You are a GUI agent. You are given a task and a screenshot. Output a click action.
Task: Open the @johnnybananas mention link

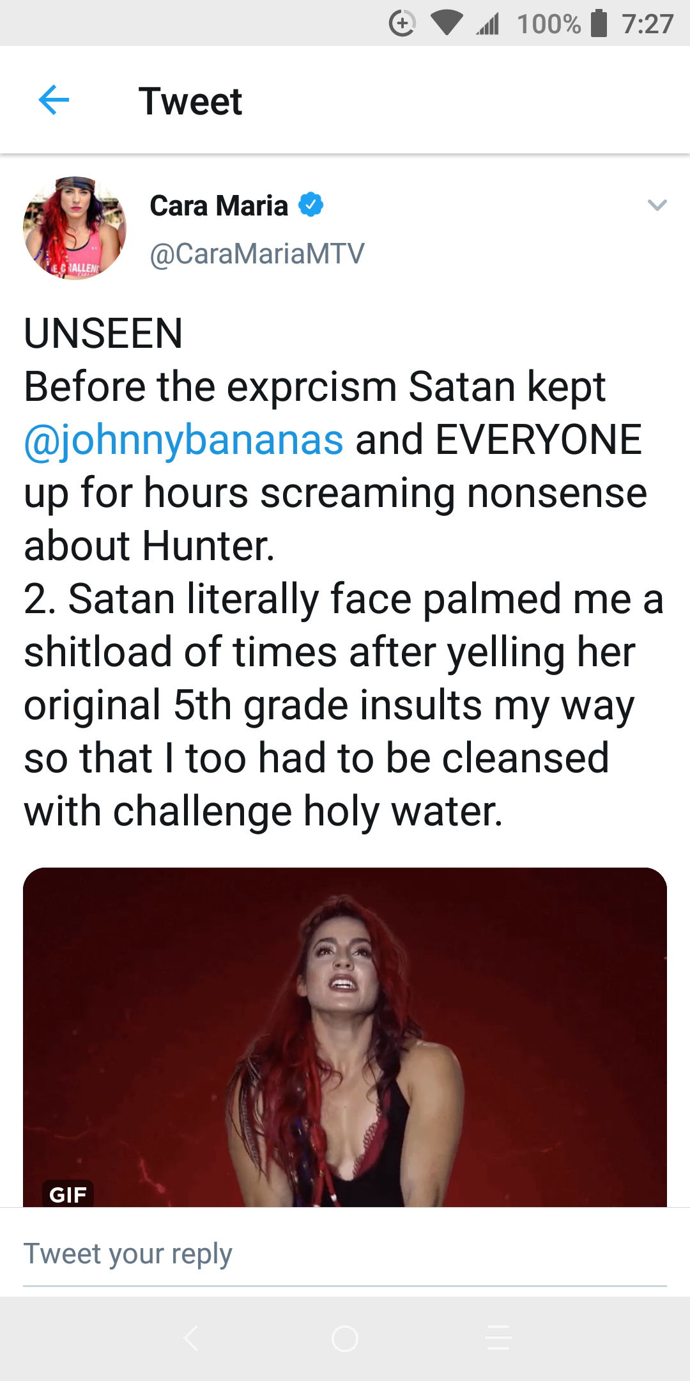tap(184, 440)
